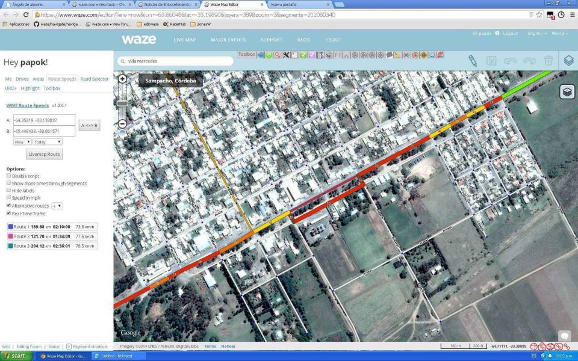
Task: Click the Livemap Route button
Action: (x=44, y=154)
